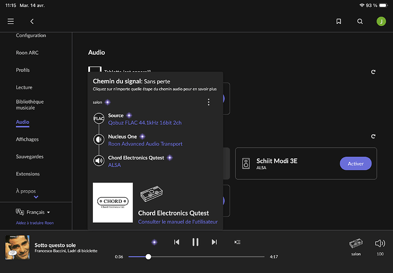The height and width of the screenshot is (273, 393).
Task: Click the Chord Electronics Qutest heading in popup
Action: (174, 213)
